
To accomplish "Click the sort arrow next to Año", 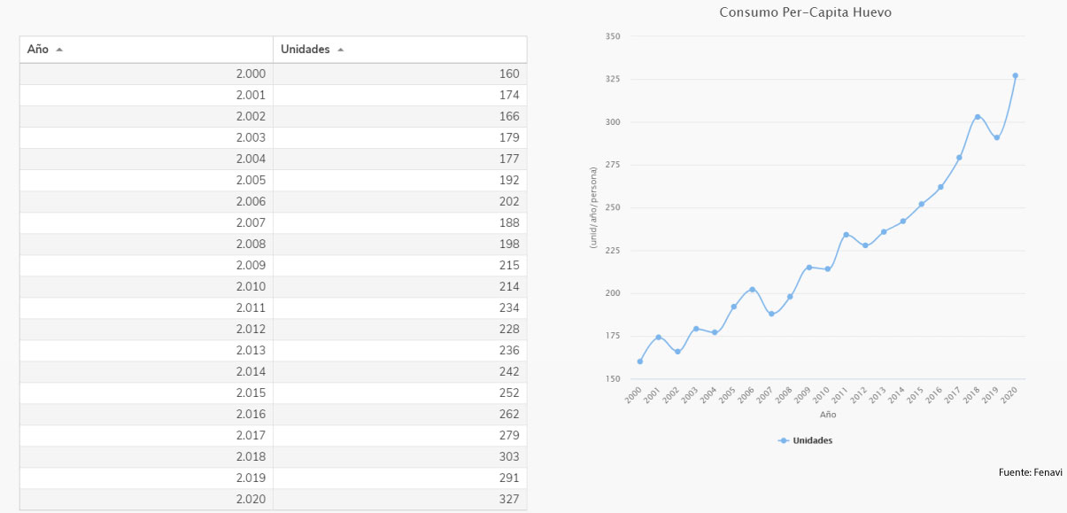I will click(x=59, y=50).
